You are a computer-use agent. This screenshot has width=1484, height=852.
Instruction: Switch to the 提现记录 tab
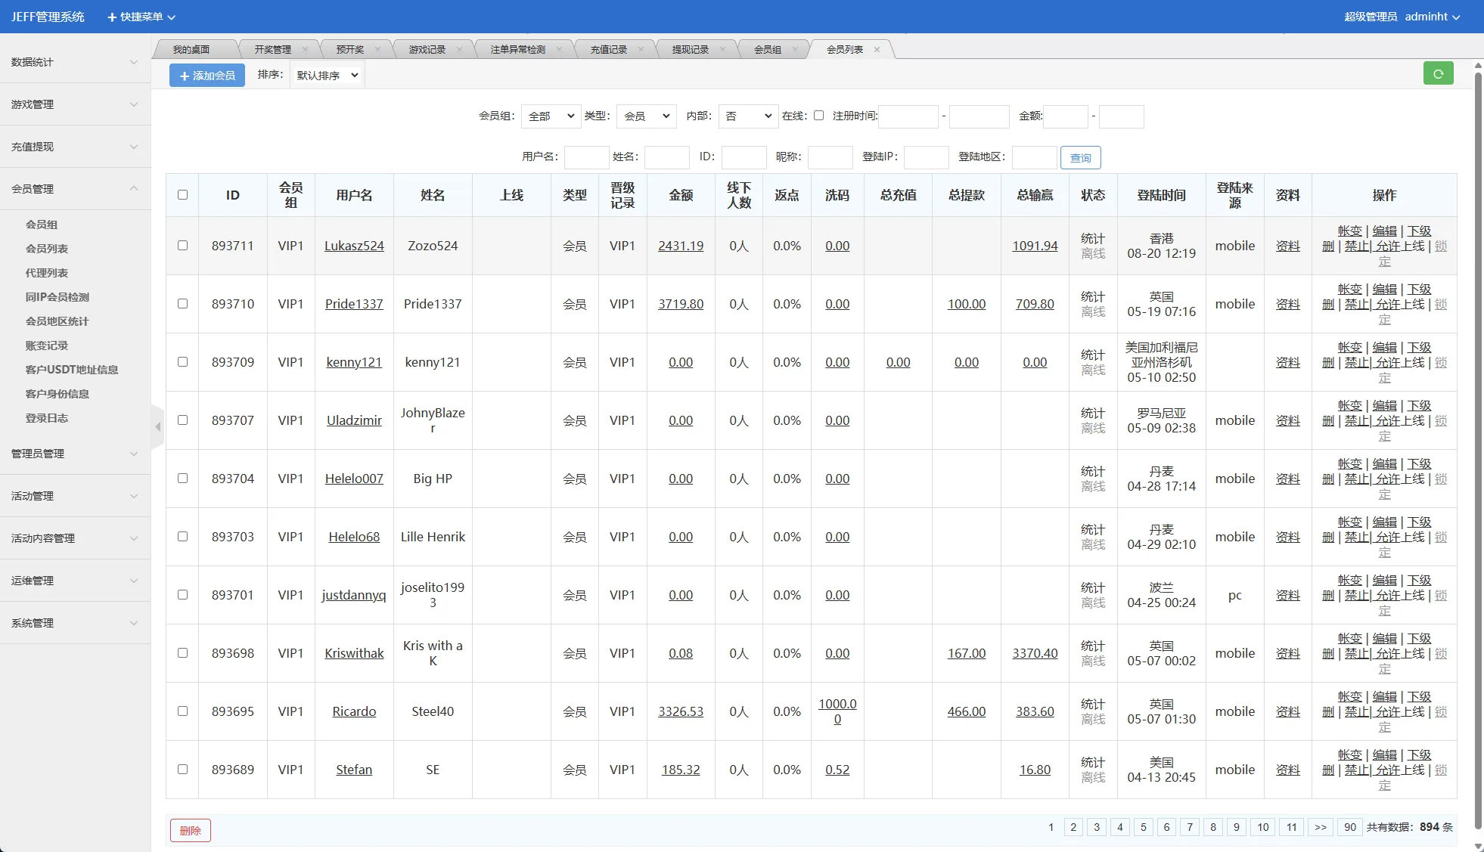690,50
